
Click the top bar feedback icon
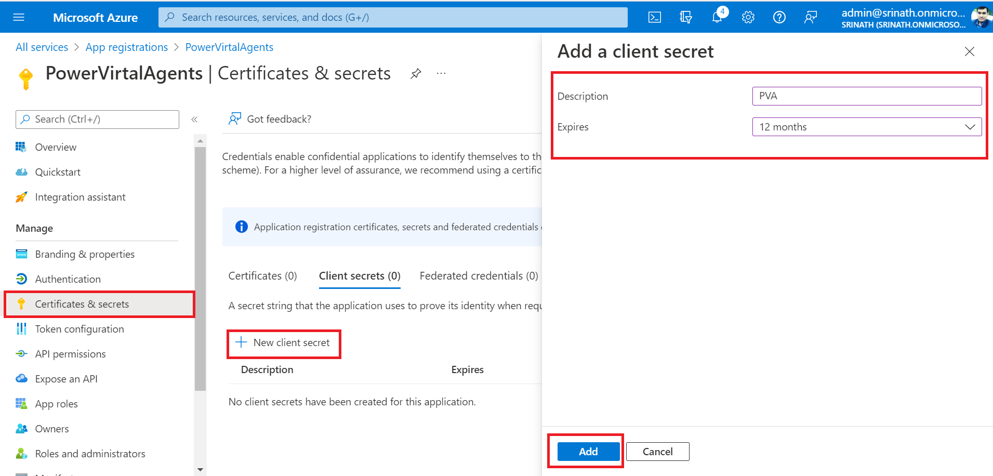pos(810,17)
